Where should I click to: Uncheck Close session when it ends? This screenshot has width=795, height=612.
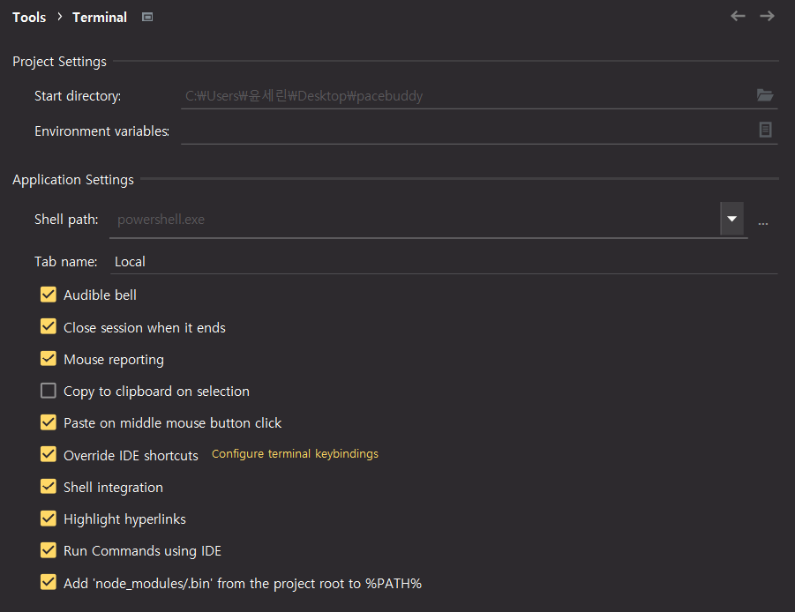click(x=49, y=326)
